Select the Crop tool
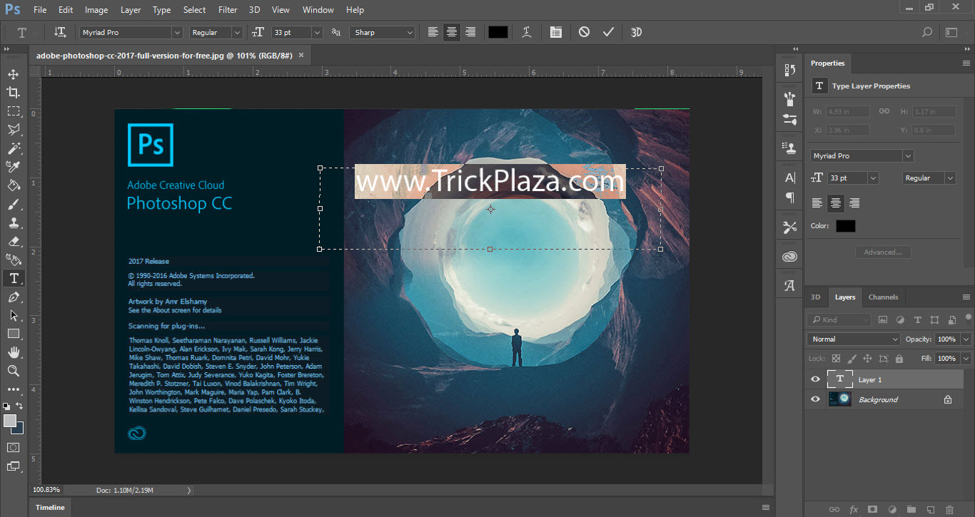The width and height of the screenshot is (975, 517). [x=13, y=93]
